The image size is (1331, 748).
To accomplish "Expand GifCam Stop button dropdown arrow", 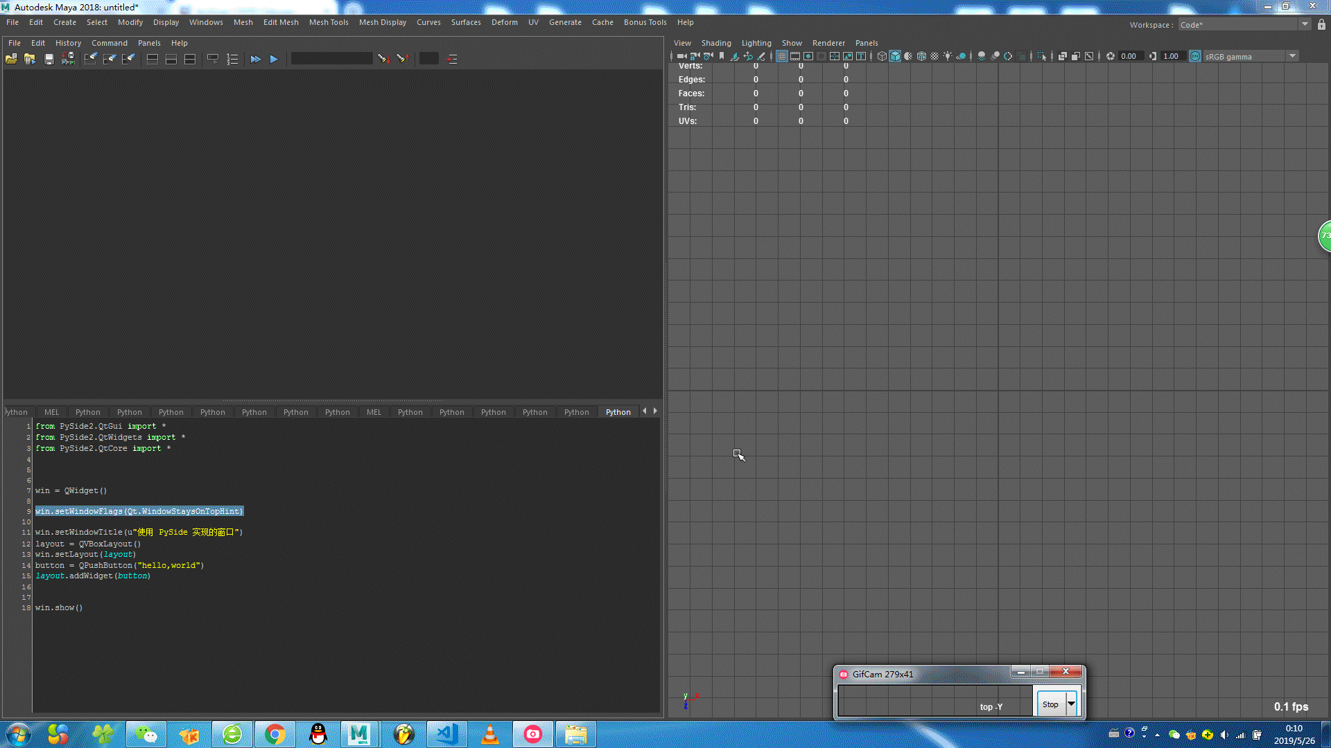I will (x=1071, y=704).
